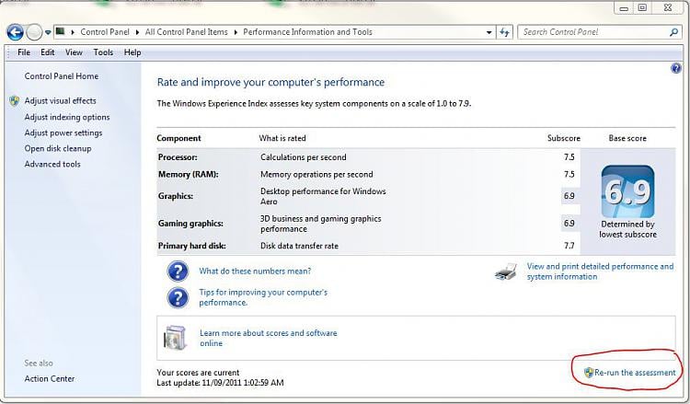This screenshot has width=690, height=404.
Task: Click question icon beside What do these numbers mean
Action: click(178, 271)
